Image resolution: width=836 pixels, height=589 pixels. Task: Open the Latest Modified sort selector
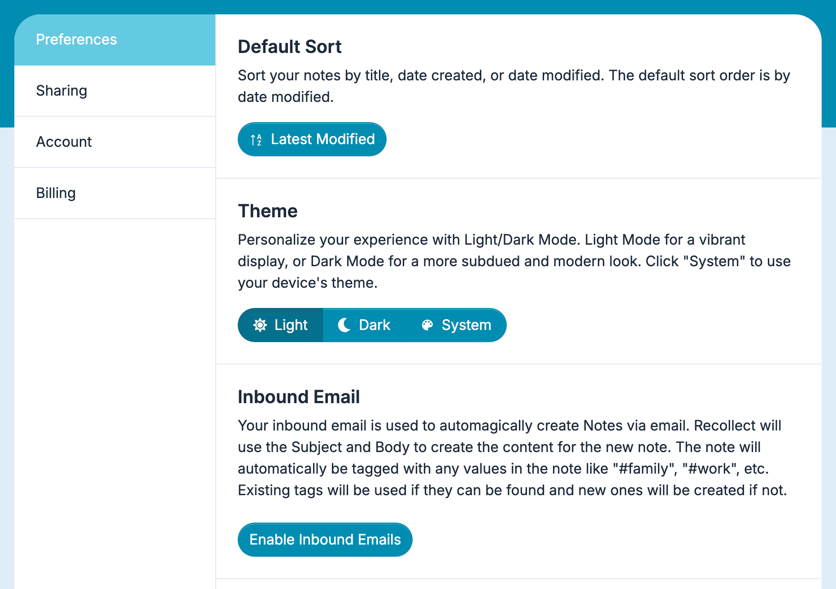312,139
